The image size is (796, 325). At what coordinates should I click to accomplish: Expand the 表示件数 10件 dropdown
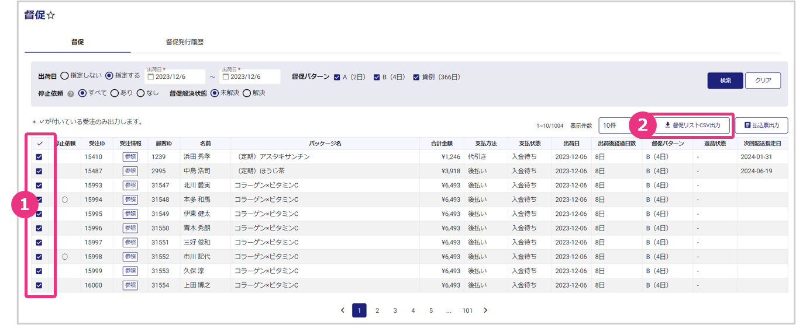613,125
